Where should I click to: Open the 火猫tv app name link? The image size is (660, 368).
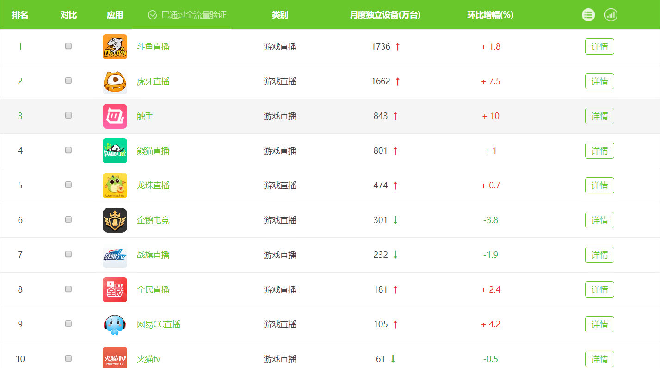(148, 359)
